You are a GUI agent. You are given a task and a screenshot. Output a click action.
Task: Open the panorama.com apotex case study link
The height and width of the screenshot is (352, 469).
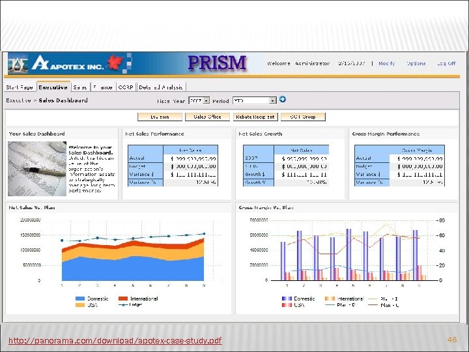(x=115, y=341)
